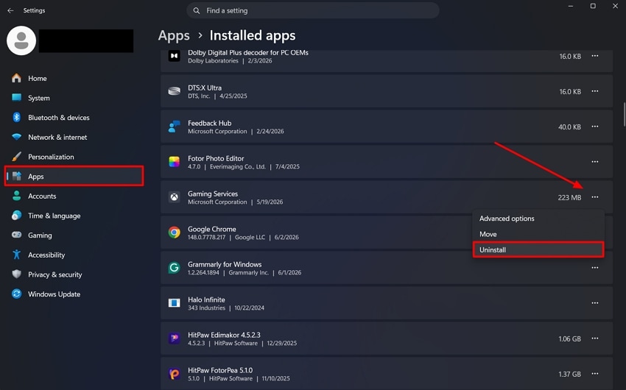Select Uninstall in the context menu
The width and height of the screenshot is (626, 390).
(x=538, y=249)
